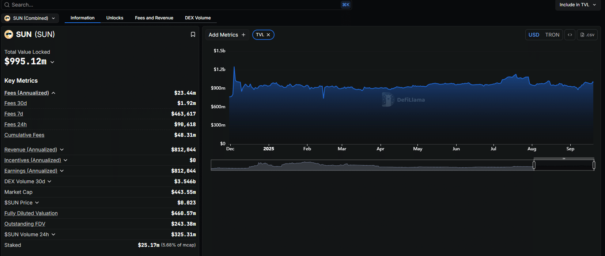
Task: Collapse the Fees (Annualized) section
Action: [x=53, y=93]
